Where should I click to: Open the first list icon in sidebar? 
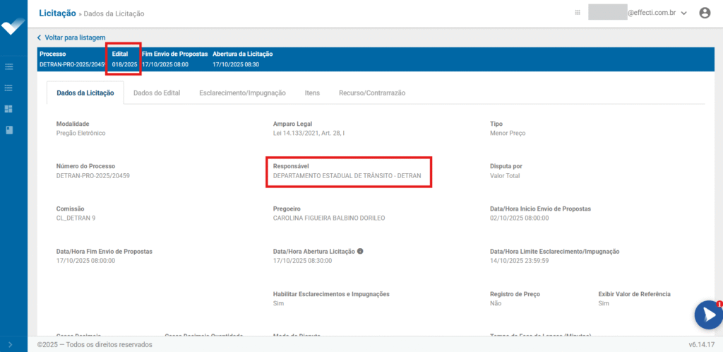click(9, 67)
